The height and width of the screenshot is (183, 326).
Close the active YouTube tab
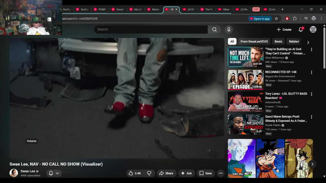tap(176, 9)
